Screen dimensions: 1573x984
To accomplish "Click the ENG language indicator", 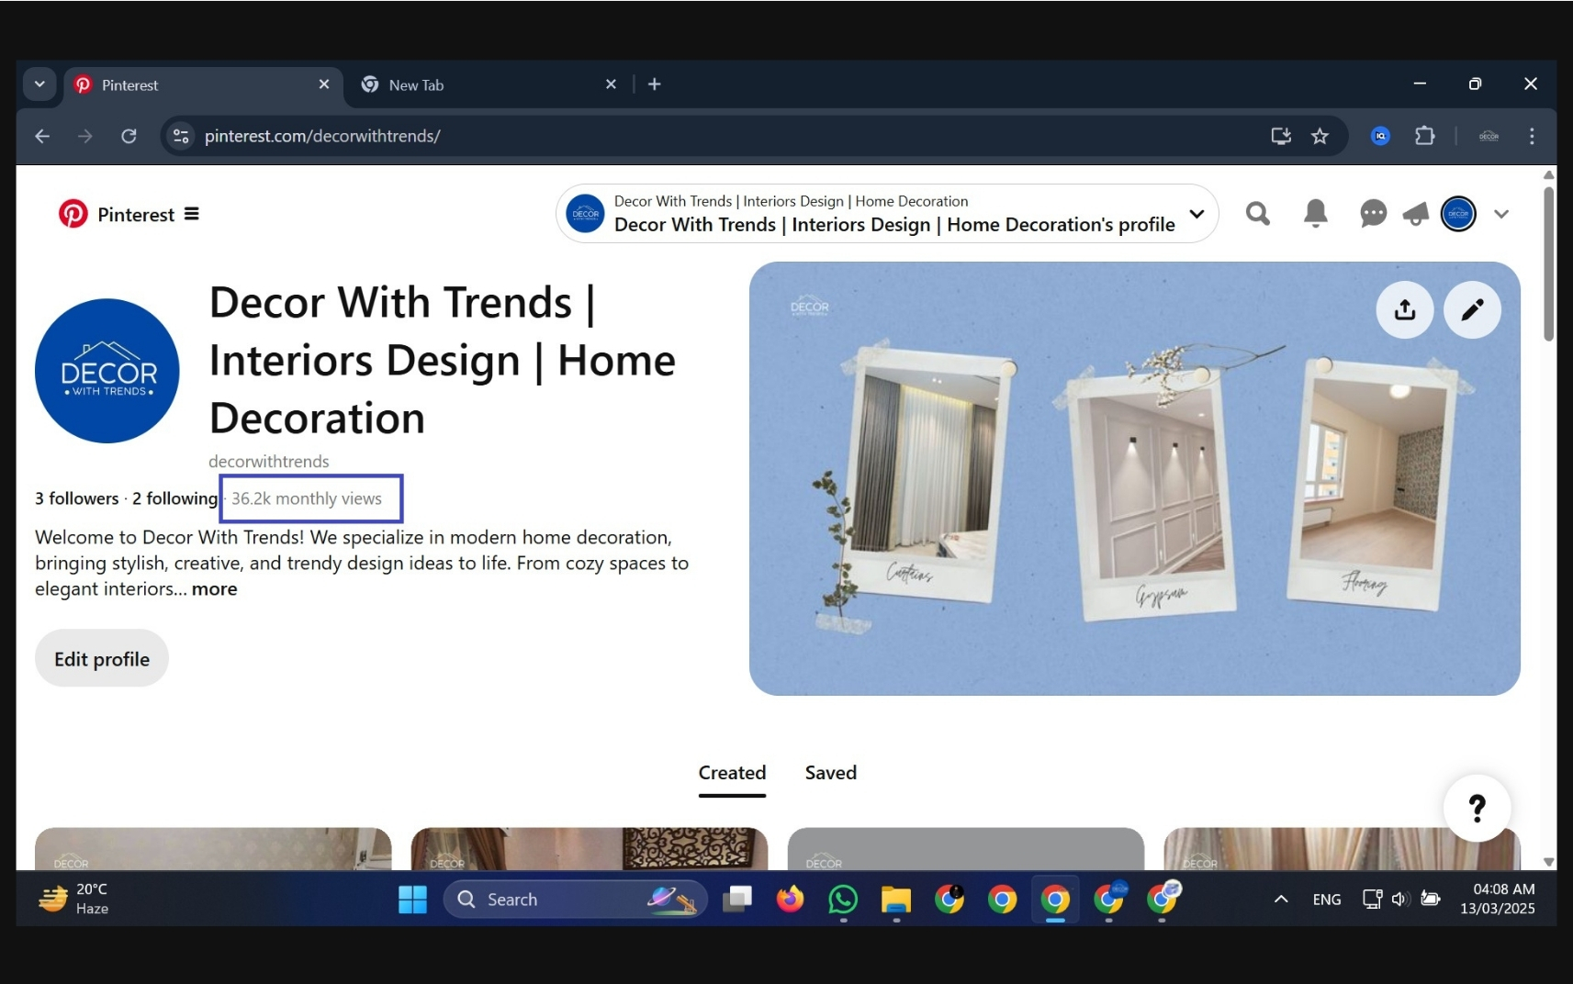I will pos(1326,900).
